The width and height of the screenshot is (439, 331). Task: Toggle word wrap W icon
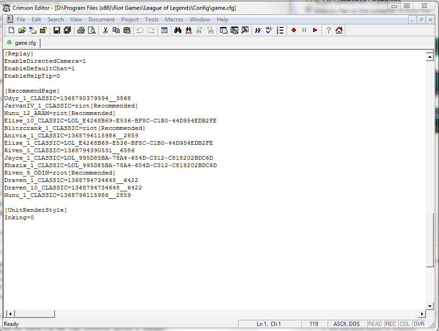(x=258, y=30)
